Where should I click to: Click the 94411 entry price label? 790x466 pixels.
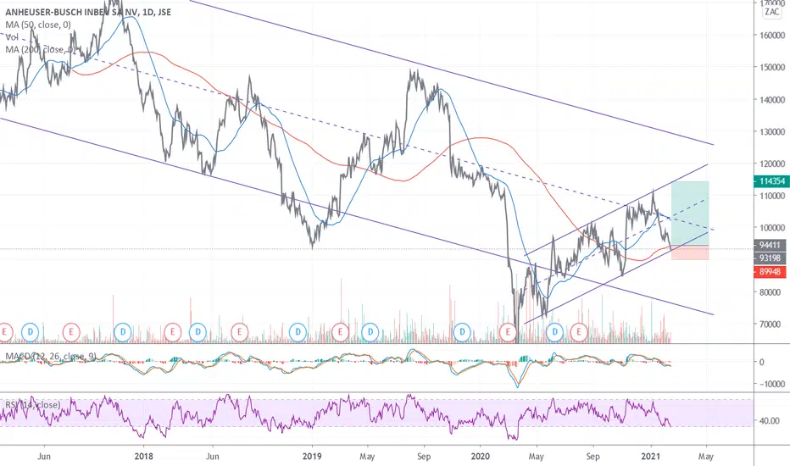coord(770,246)
